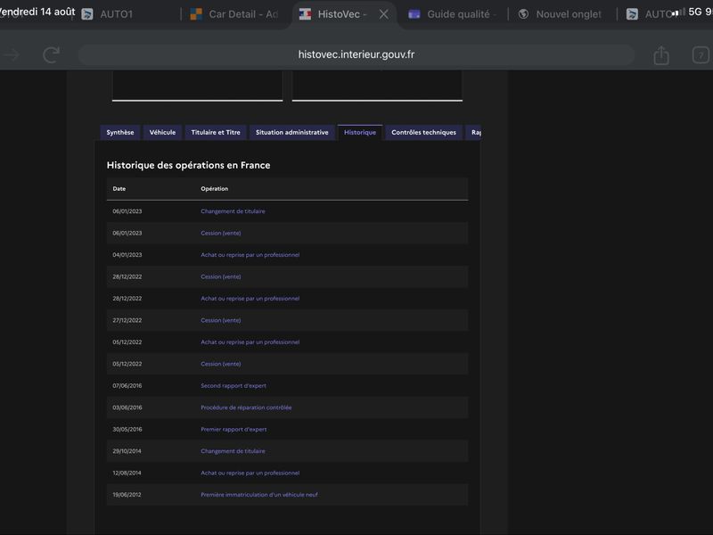Click Achat ou reprise dated 04/01/2023
Image resolution: width=713 pixels, height=535 pixels.
[x=250, y=255]
